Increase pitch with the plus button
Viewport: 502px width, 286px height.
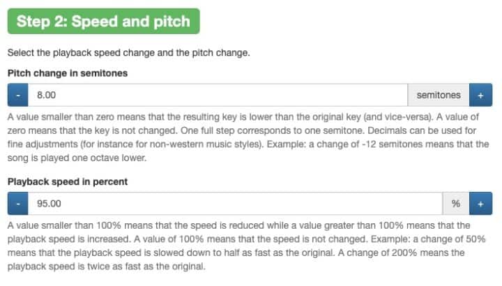tap(480, 94)
